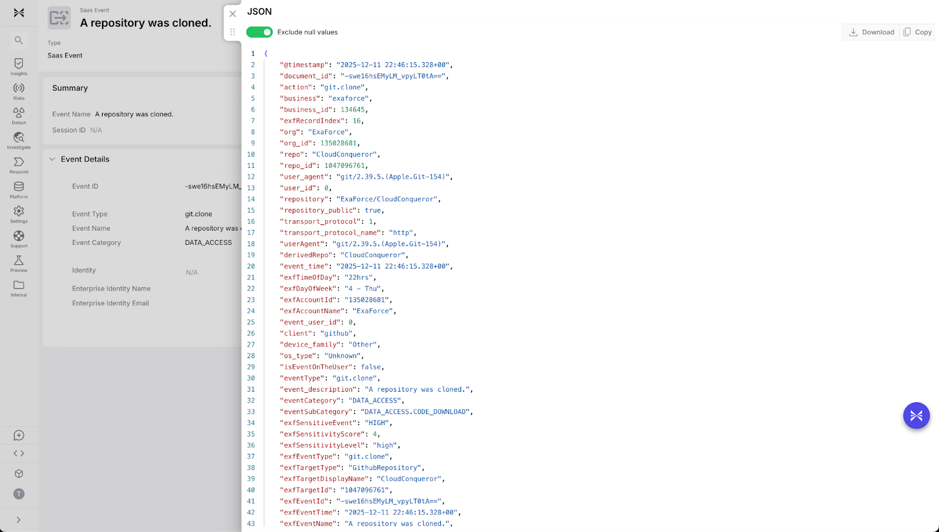Copy the JSON content
The width and height of the screenshot is (939, 532).
point(917,32)
